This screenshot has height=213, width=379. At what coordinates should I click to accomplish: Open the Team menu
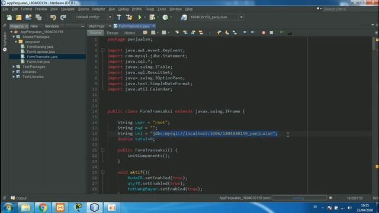tap(149, 9)
